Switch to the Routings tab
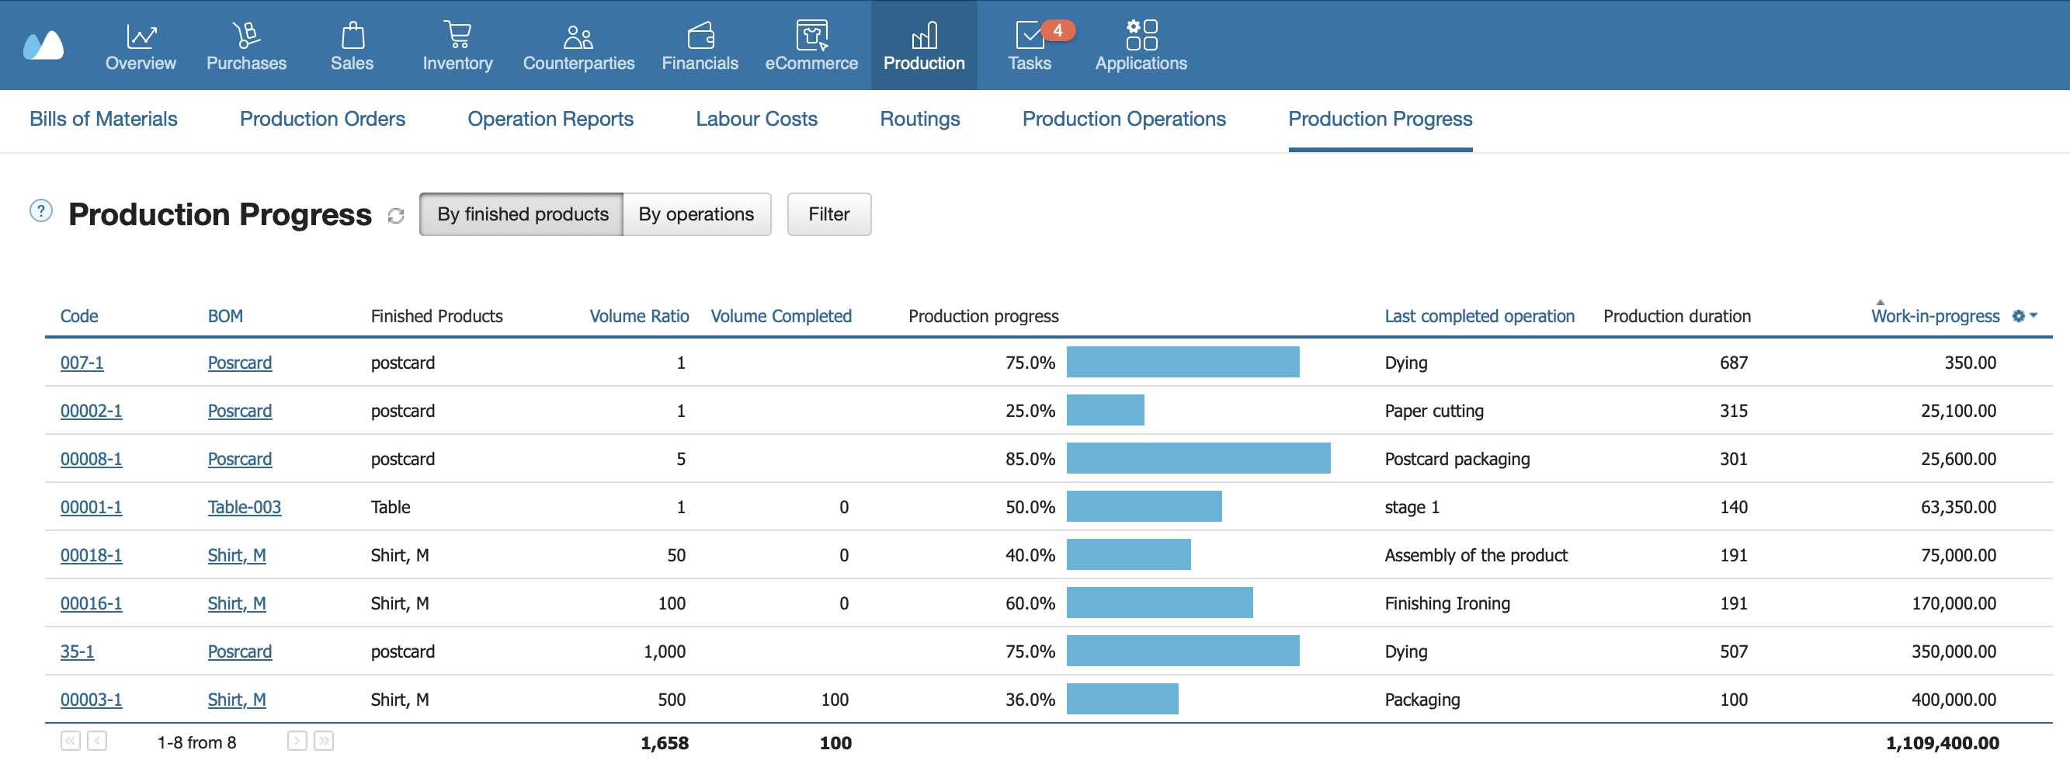 919,119
